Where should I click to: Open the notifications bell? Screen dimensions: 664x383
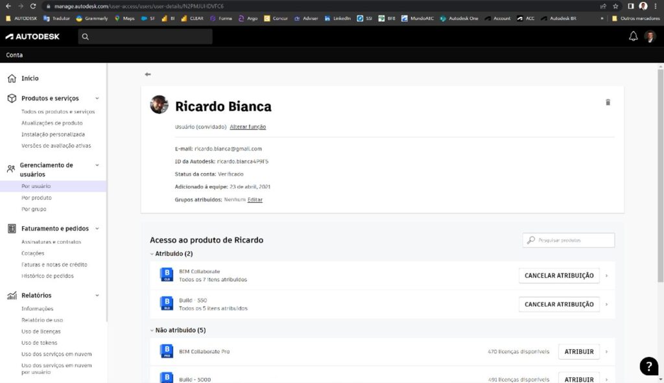coord(633,36)
